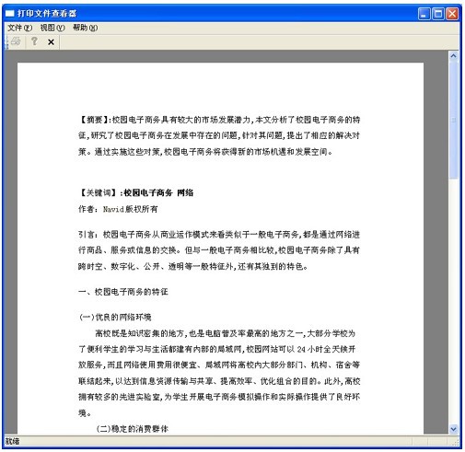
Task: Open the 帮助 menu
Action: (85, 28)
